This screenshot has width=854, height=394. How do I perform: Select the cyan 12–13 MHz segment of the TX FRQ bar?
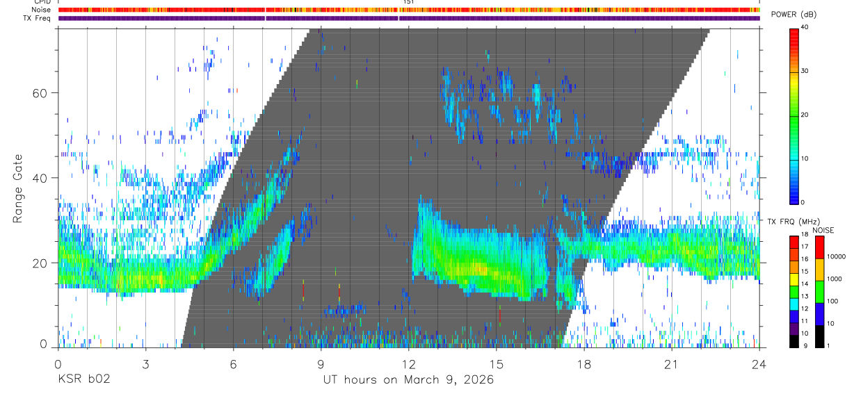coord(794,304)
